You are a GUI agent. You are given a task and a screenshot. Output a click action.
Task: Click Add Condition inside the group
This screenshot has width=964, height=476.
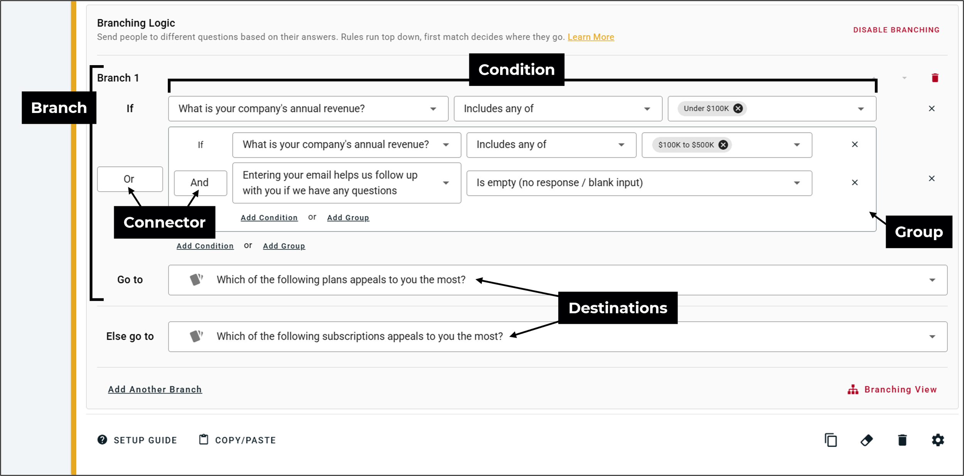tap(269, 217)
